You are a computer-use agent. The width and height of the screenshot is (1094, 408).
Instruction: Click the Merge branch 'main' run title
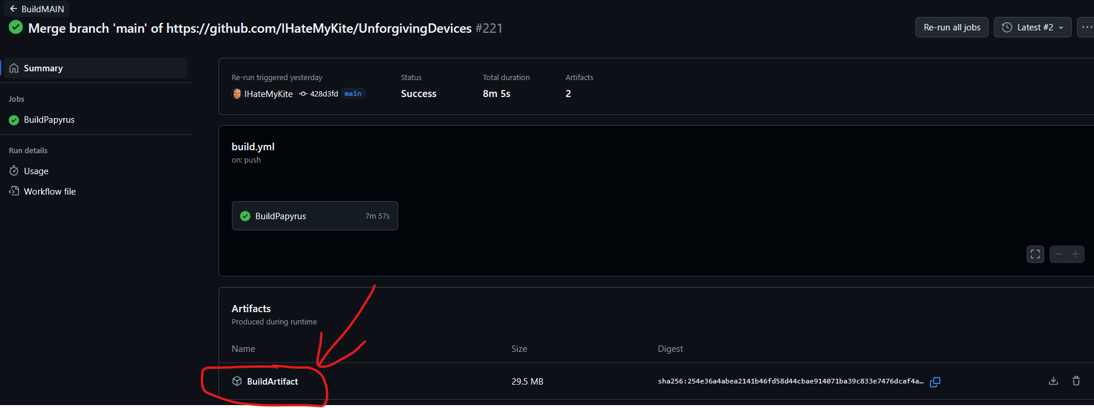pyautogui.click(x=250, y=28)
